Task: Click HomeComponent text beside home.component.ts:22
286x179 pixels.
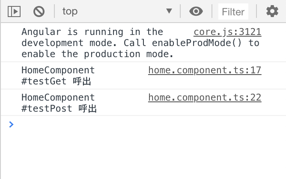Action: [58, 98]
